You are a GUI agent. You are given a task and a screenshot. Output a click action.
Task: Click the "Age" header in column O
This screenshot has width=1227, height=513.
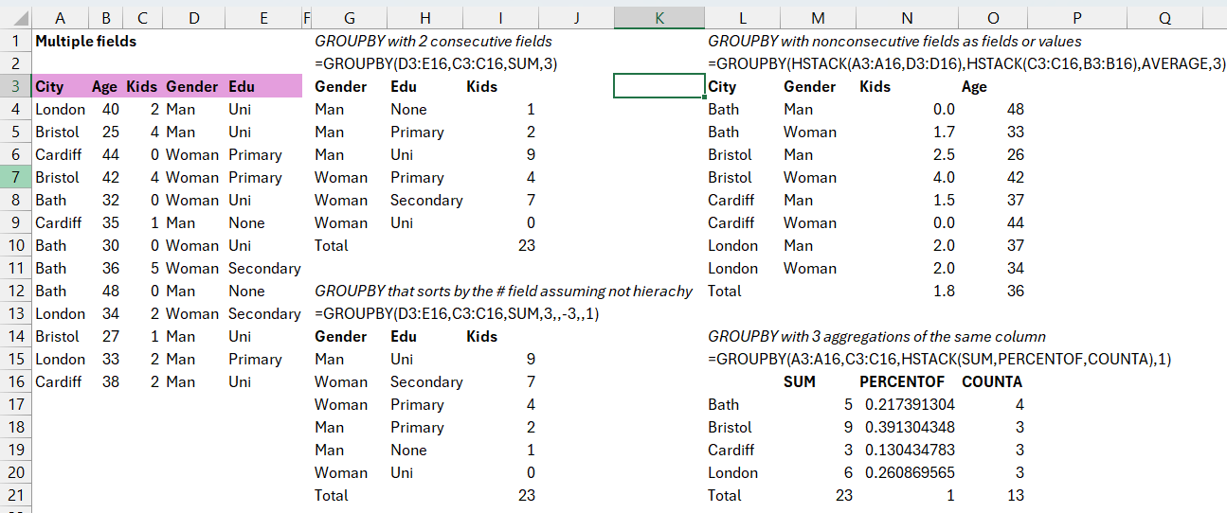tap(974, 86)
